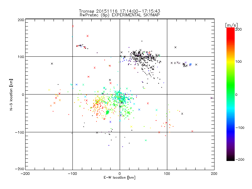Click the colorbar's -200 m/s label
Screen dimensions: 252x189
click(240, 160)
